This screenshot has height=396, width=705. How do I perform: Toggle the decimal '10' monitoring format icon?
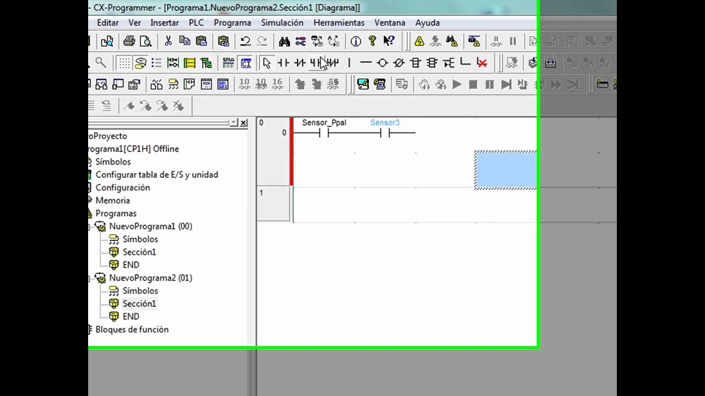click(x=244, y=84)
